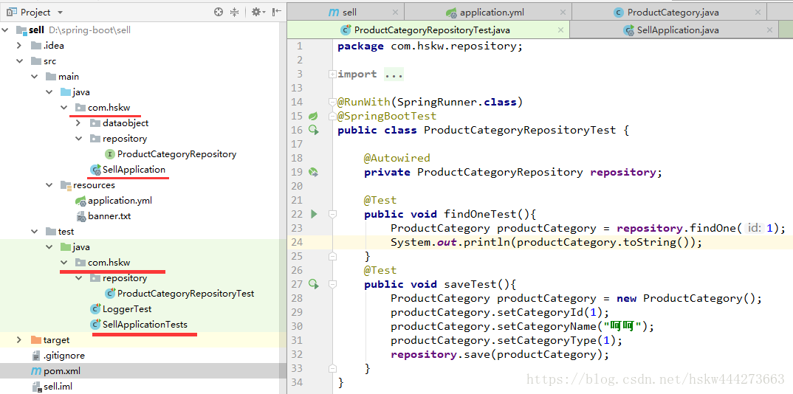Close the SellApplication.java tab
The height and width of the screenshot is (394, 793).
[x=769, y=30]
